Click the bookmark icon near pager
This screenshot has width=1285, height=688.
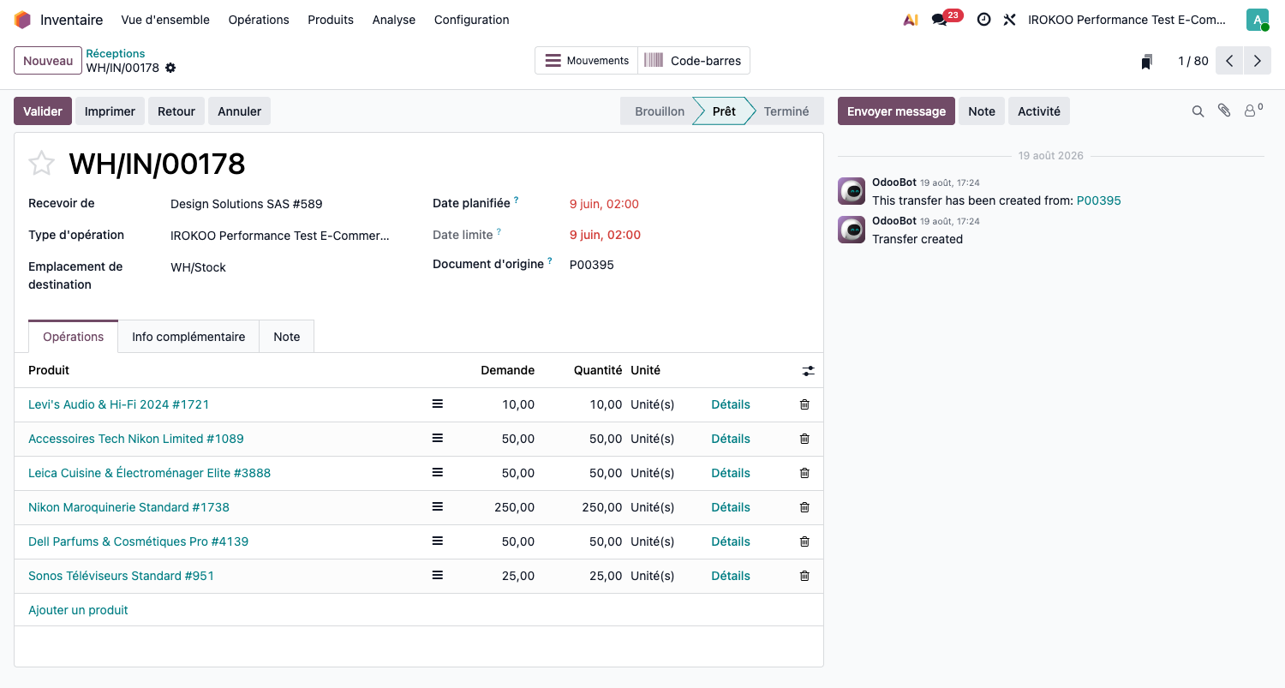pos(1146,62)
